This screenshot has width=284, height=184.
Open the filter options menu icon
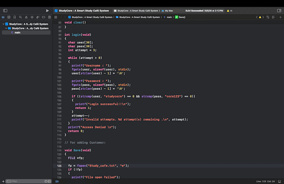pyautogui.click(x=9, y=181)
